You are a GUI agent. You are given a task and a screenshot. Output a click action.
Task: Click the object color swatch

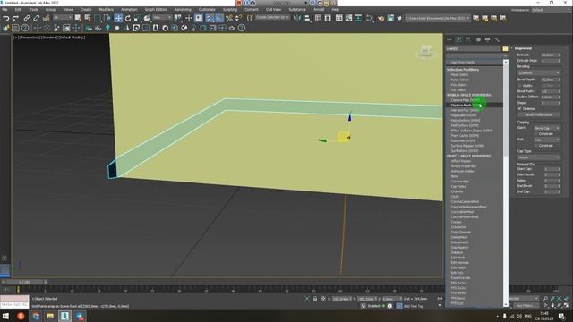[x=505, y=48]
